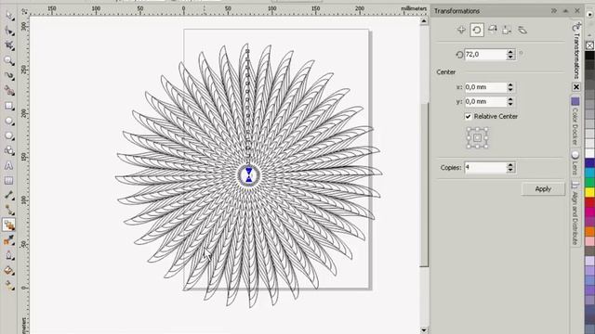The height and width of the screenshot is (334, 595).
Task: Select the Pick tool in the toolbox
Action: pos(9,16)
